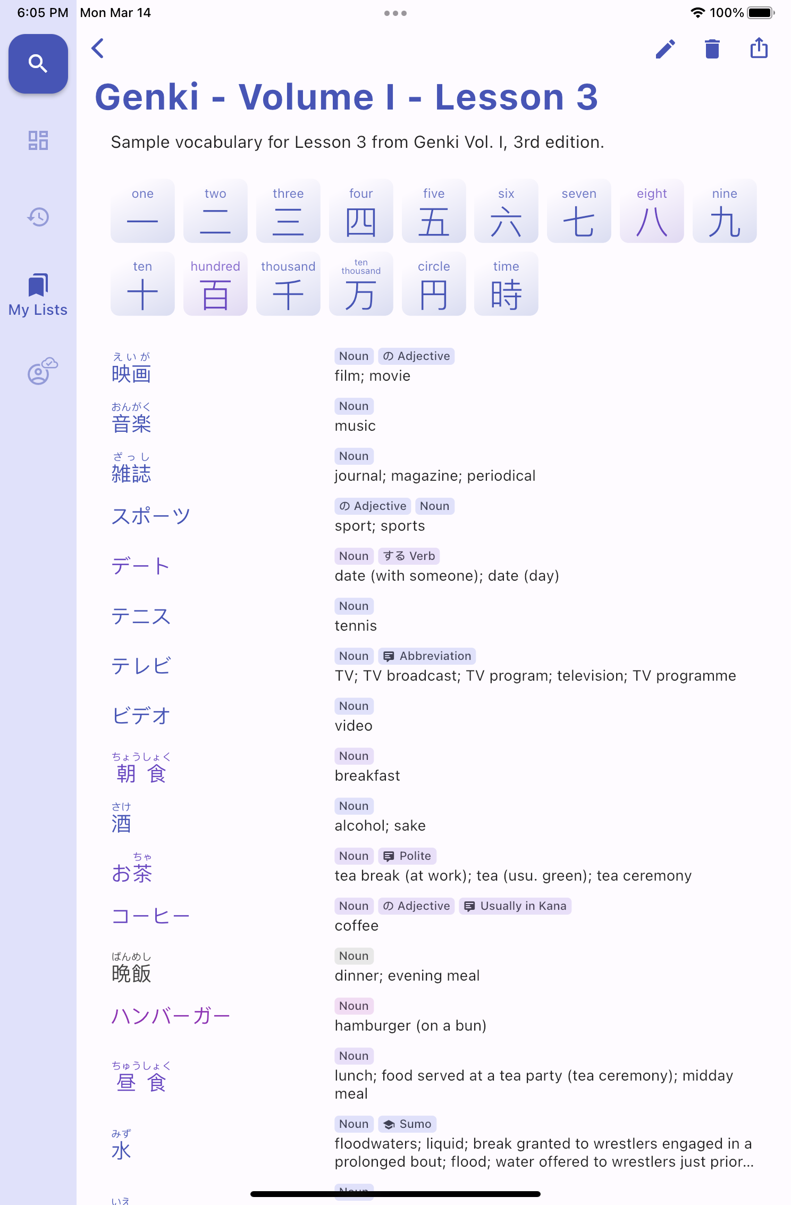Viewport: 791px width, 1205px height.
Task: Open the word entry 雑誌
Action: (x=131, y=468)
